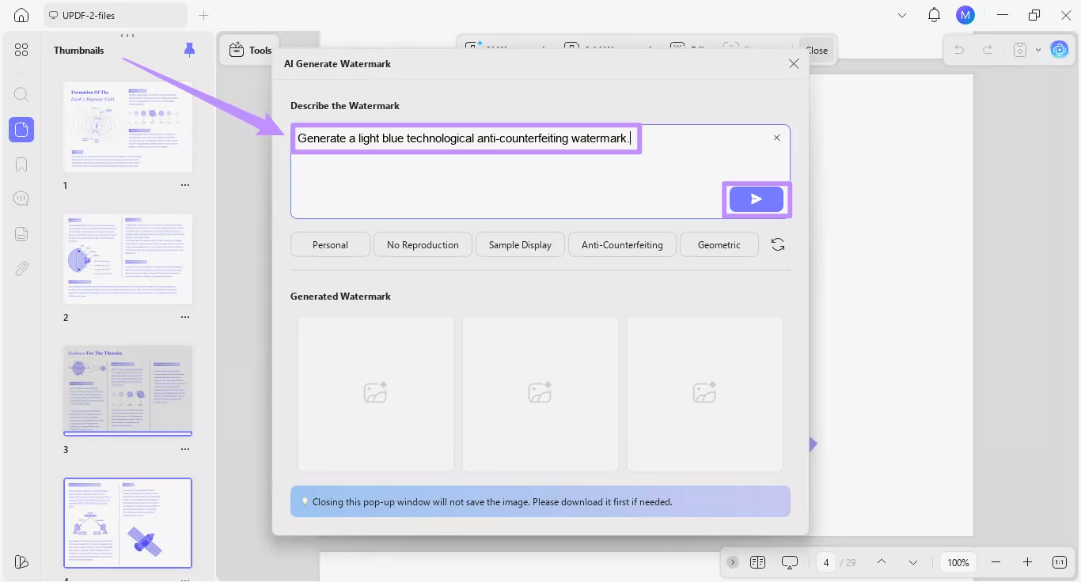Open a new tab with the plus button
Viewport: 1081px width, 582px height.
tap(203, 15)
